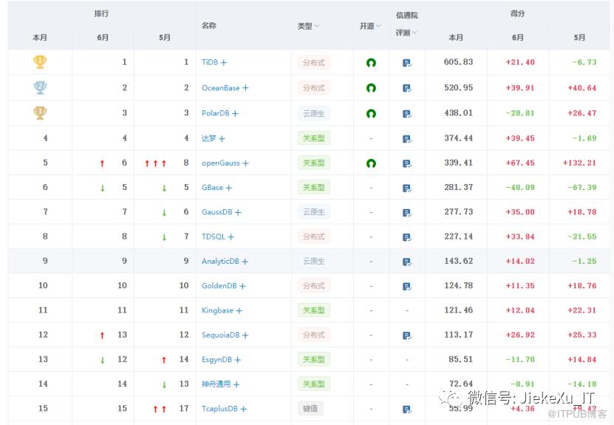Image resolution: width=614 pixels, height=425 pixels.
Task: Click the open-source icon in OceanBase row
Action: click(x=371, y=88)
